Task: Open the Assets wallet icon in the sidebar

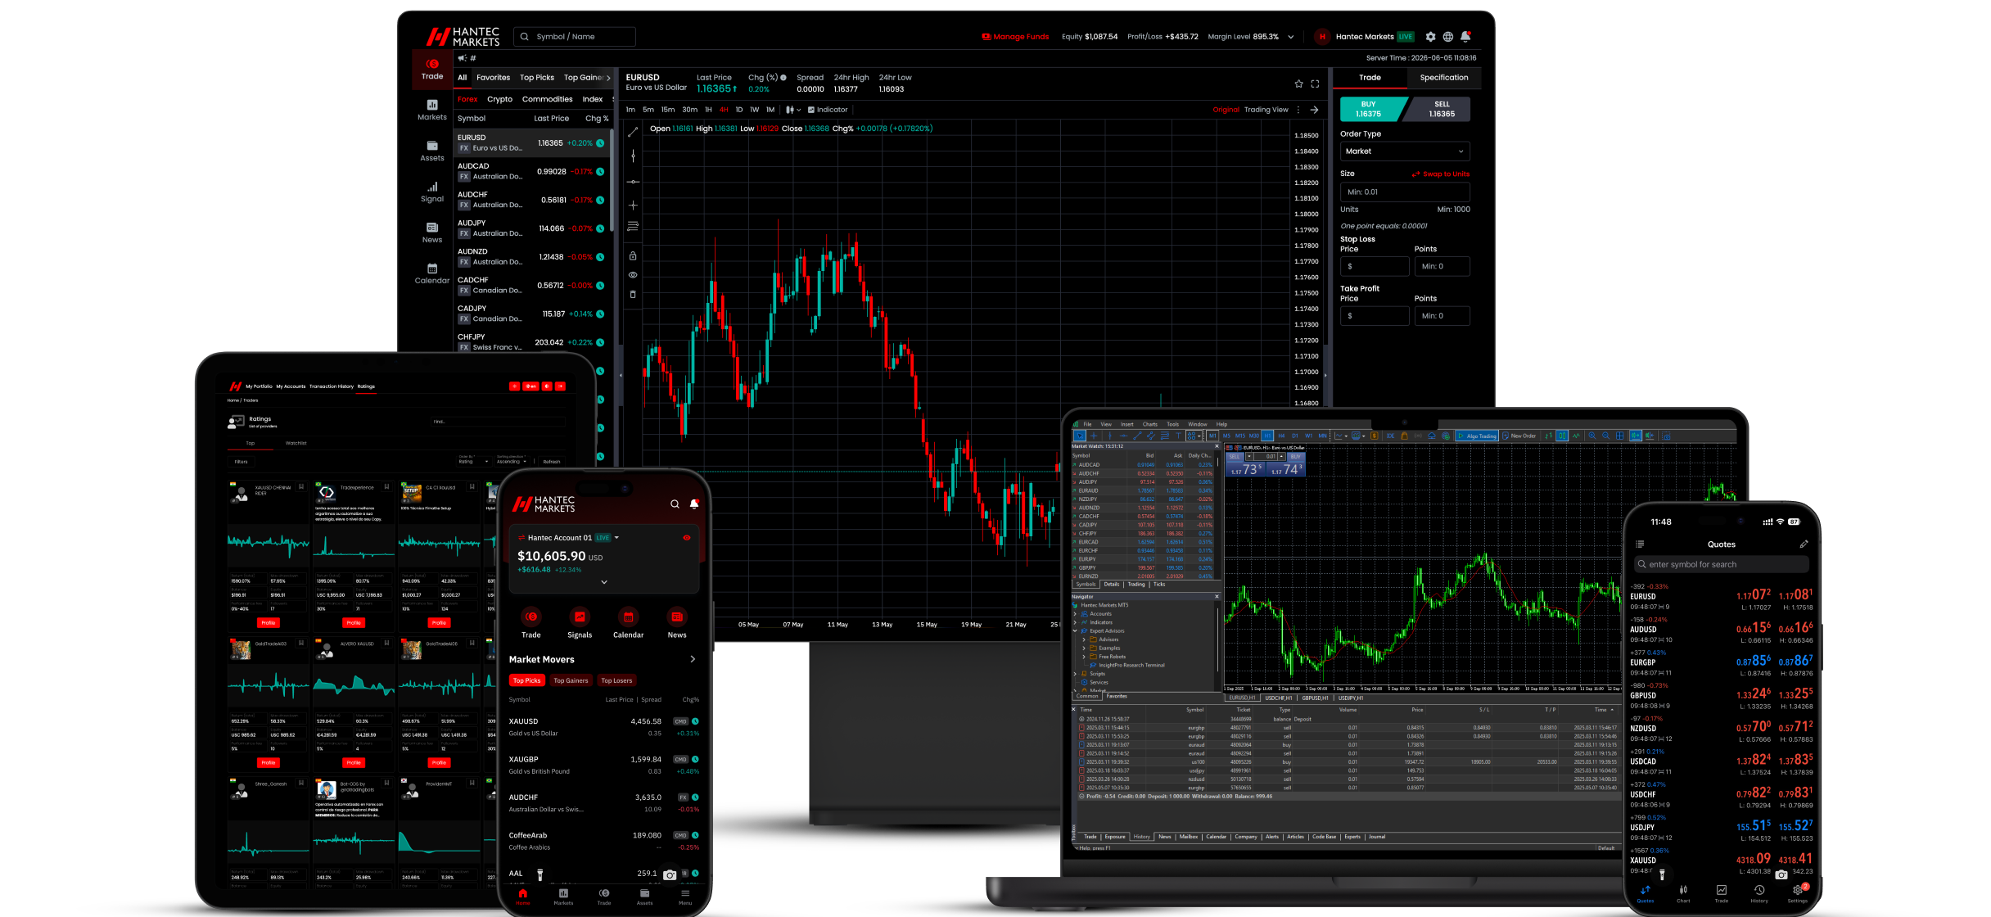Action: pos(432,146)
